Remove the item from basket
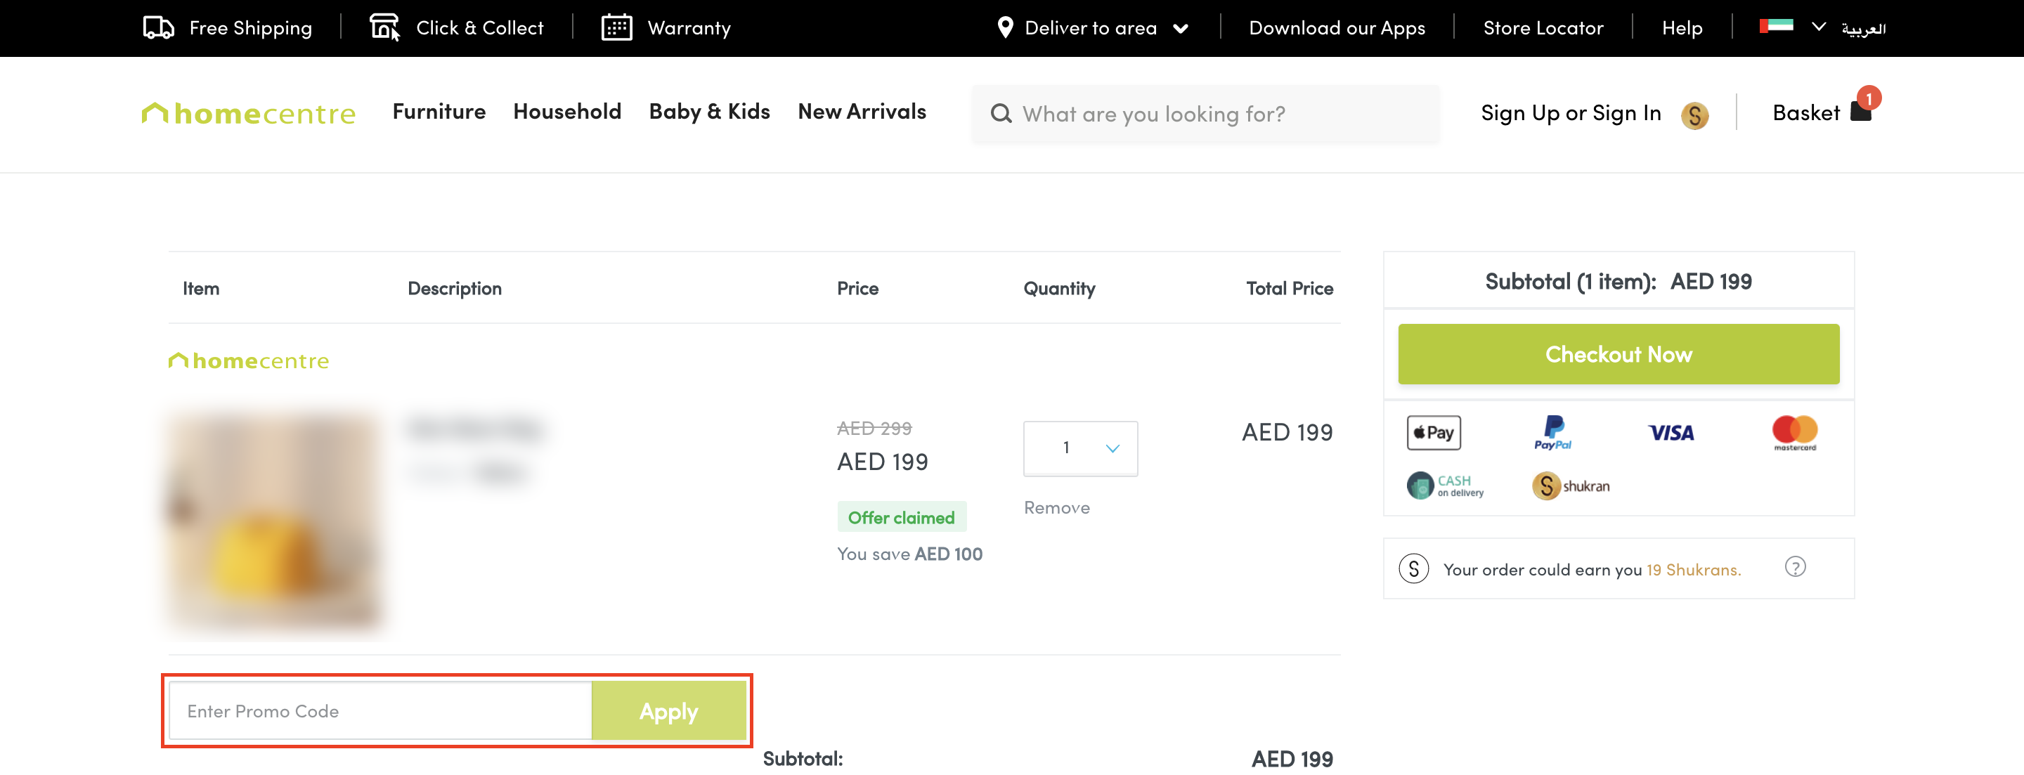2024x775 pixels. pyautogui.click(x=1057, y=507)
